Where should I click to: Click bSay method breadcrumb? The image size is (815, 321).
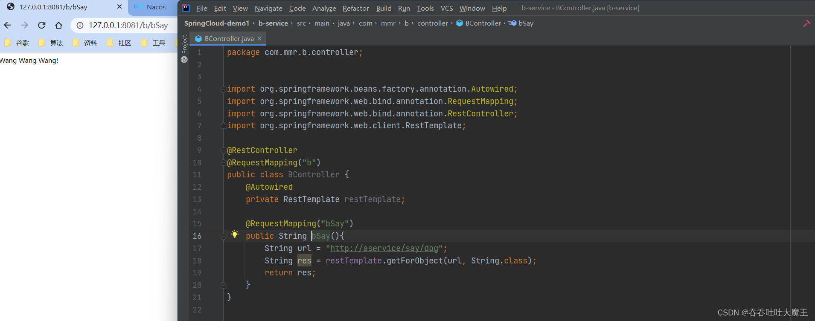(521, 23)
